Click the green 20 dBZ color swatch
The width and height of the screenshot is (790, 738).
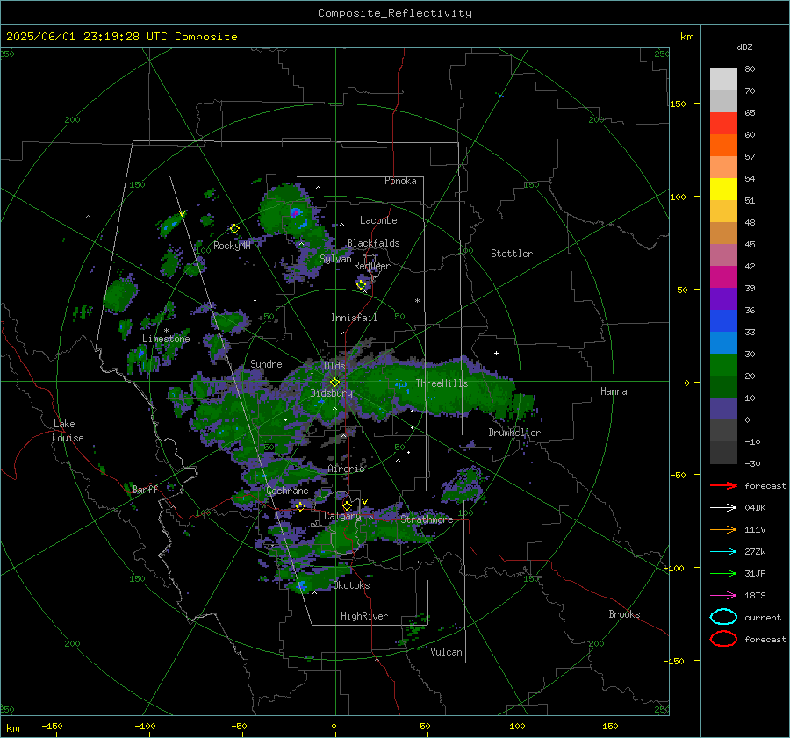coord(723,365)
